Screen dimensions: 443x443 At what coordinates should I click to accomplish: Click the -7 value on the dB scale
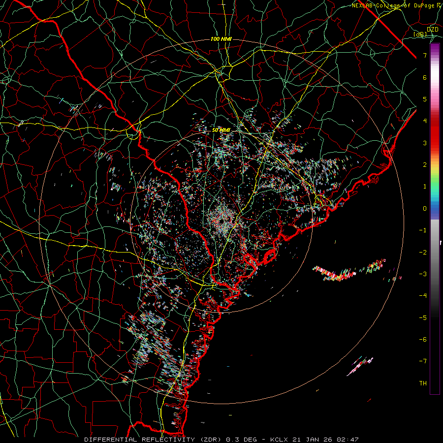pos(423,361)
